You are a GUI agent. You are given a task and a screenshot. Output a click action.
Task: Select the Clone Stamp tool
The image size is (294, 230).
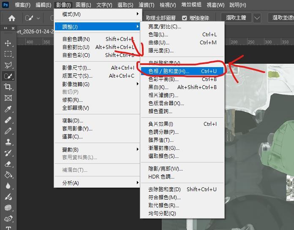point(8,142)
